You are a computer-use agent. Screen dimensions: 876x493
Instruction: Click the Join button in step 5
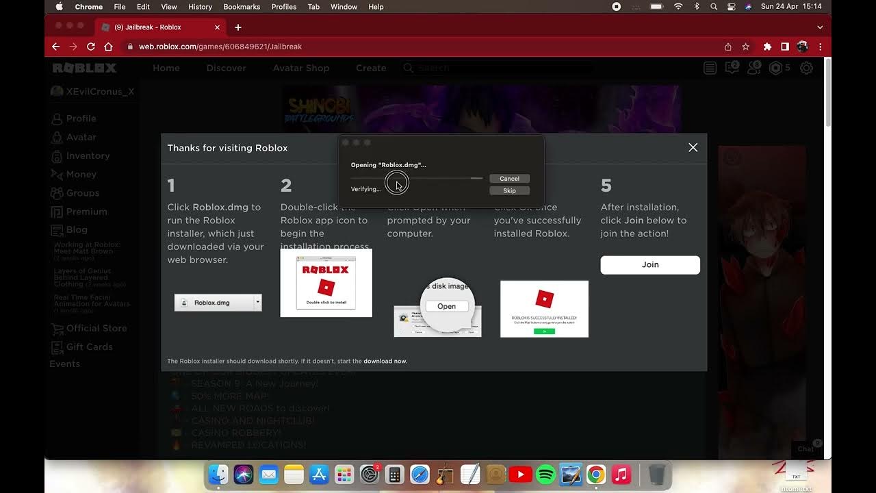650,265
